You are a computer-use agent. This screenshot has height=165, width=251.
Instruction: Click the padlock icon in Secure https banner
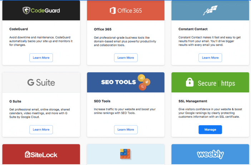[190, 82]
